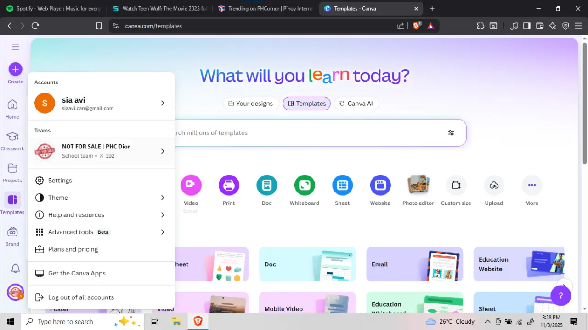Click the Upload icon
588x330 pixels.
pos(494,185)
